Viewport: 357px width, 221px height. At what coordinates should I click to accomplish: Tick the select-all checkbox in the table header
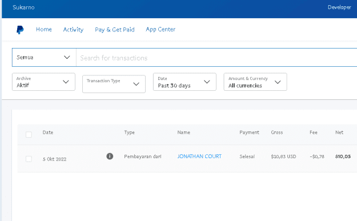tap(29, 135)
